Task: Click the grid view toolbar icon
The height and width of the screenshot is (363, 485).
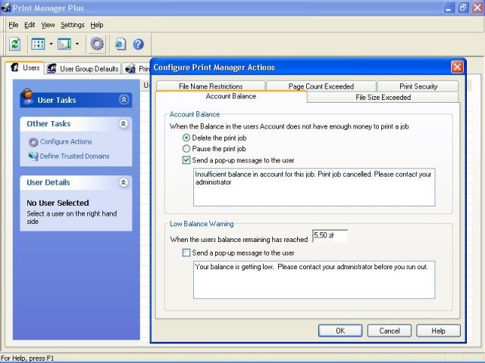Action: point(38,44)
